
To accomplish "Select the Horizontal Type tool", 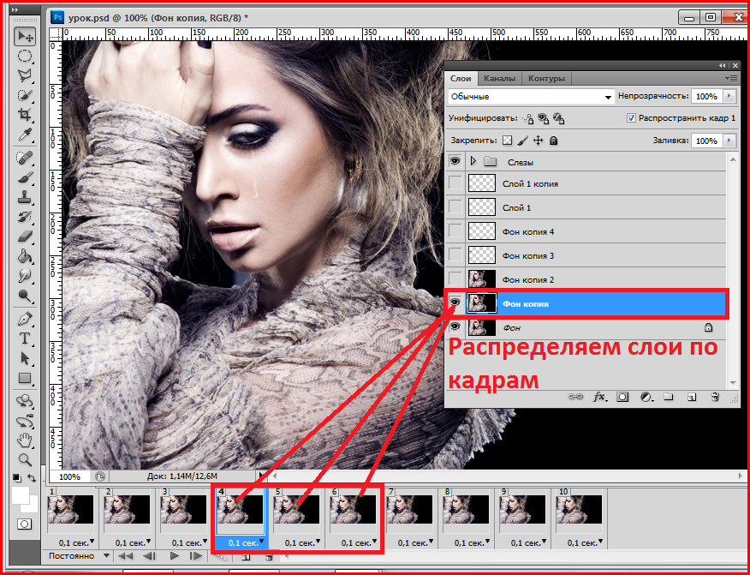I will [25, 338].
